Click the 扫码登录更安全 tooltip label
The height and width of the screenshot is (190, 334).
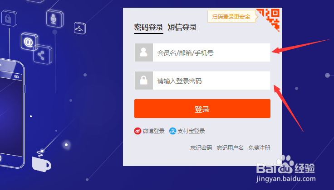231,16
